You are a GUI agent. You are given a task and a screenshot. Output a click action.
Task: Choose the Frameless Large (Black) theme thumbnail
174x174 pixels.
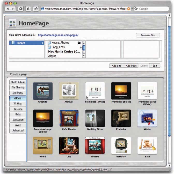[x=43, y=118]
